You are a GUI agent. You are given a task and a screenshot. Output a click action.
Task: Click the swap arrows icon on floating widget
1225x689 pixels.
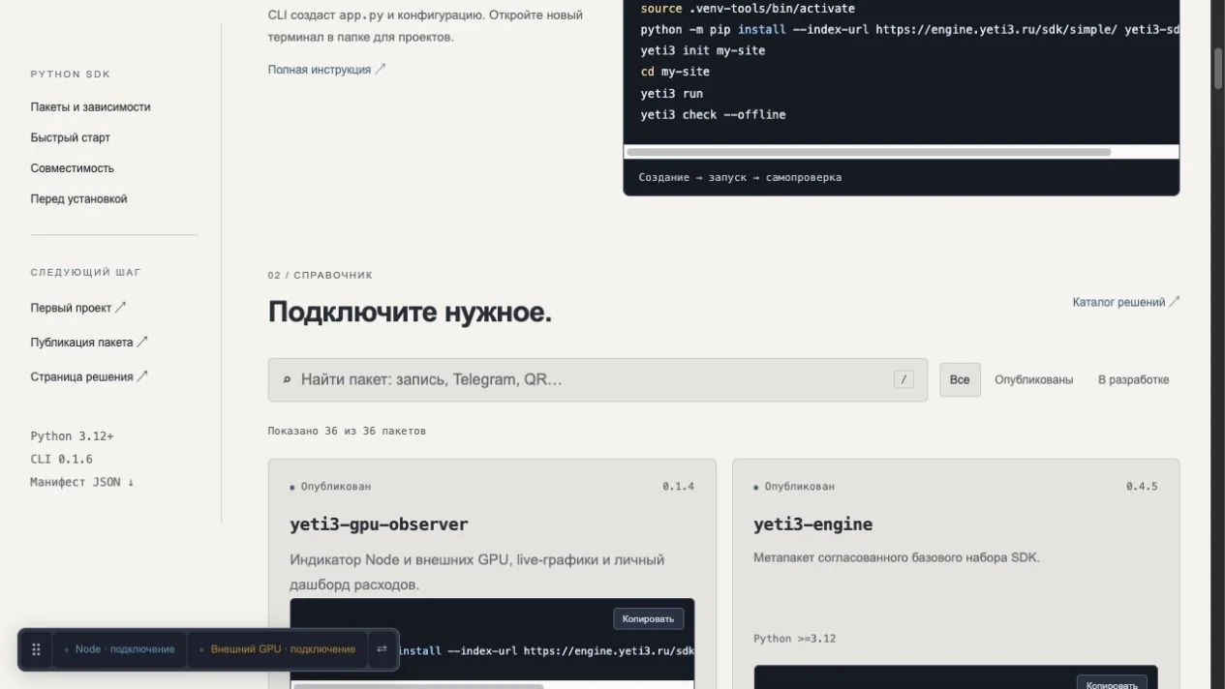[x=382, y=649]
